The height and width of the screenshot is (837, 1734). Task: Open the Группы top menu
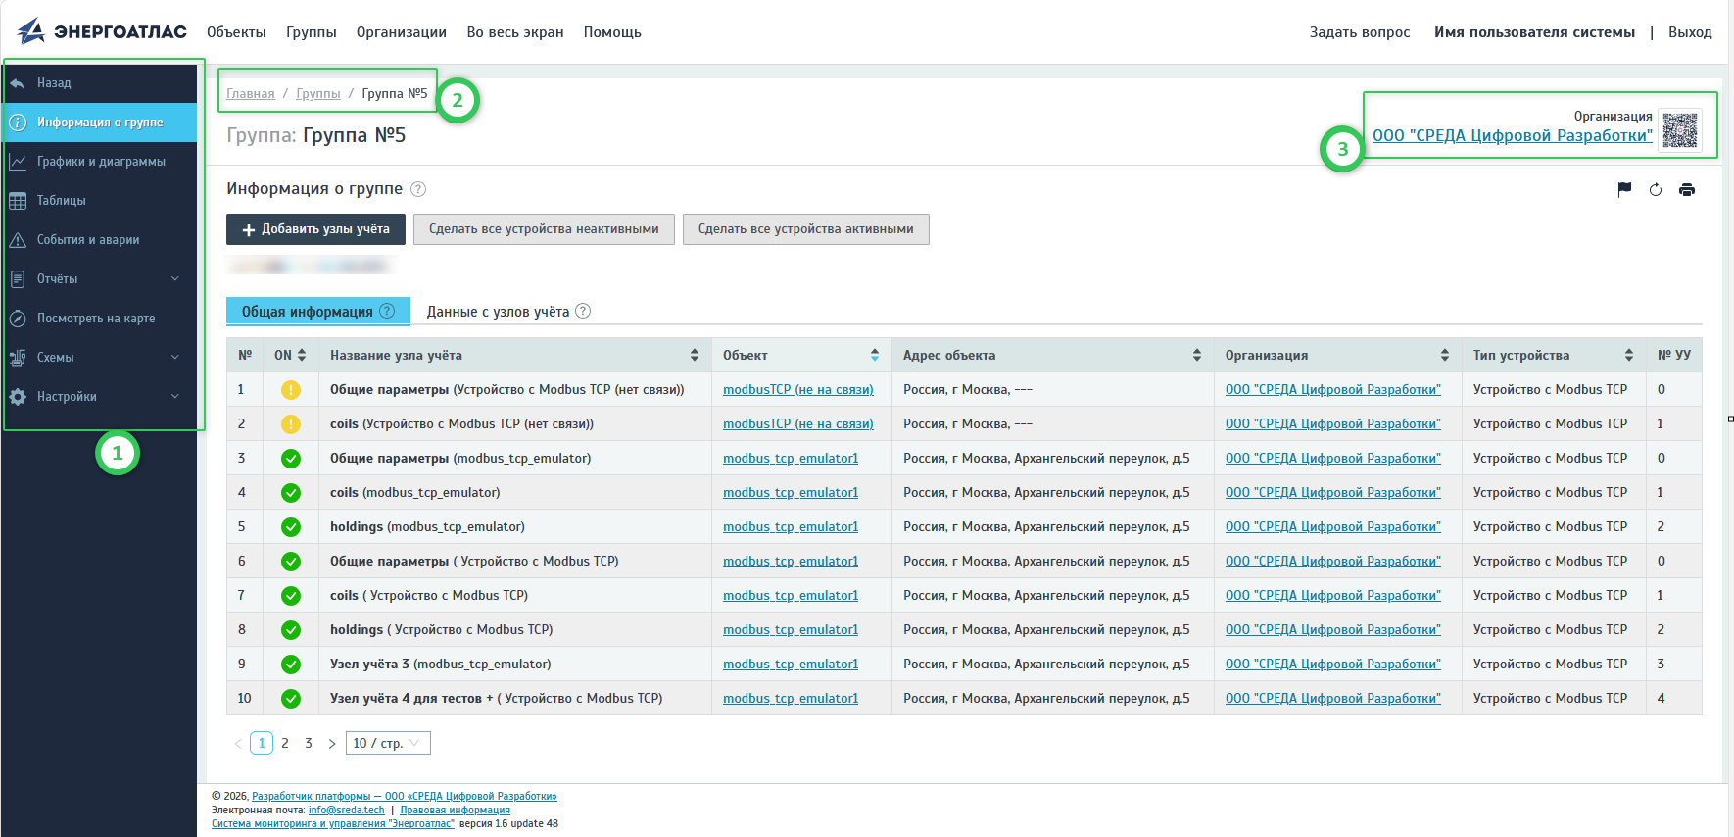point(312,32)
